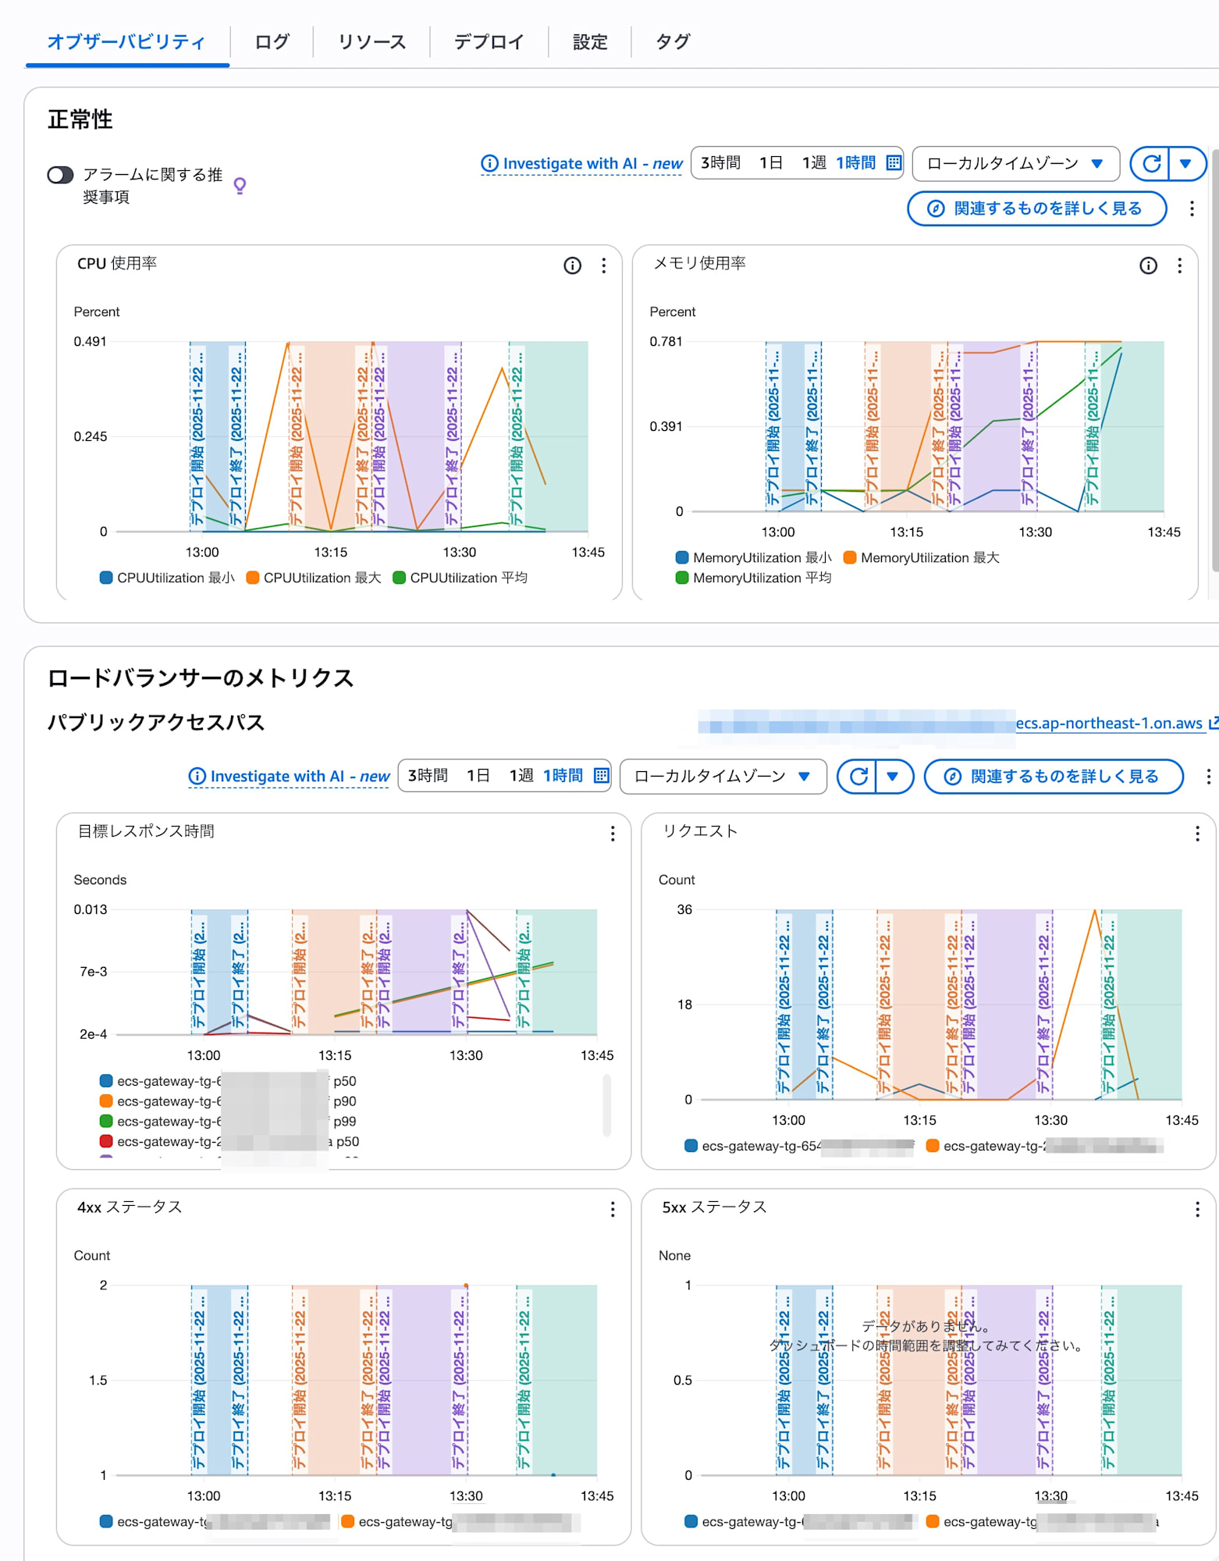The image size is (1219, 1561).
Task: Select 3時間 time range in 正常性
Action: (x=720, y=163)
